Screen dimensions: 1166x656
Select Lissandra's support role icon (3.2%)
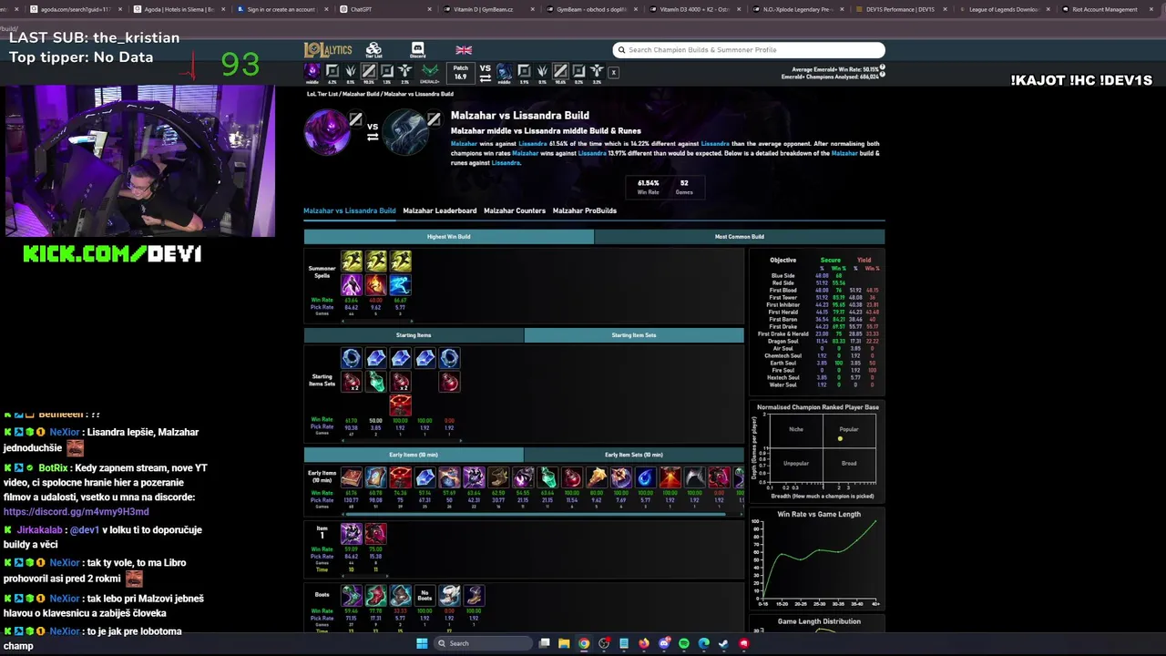[x=597, y=71]
